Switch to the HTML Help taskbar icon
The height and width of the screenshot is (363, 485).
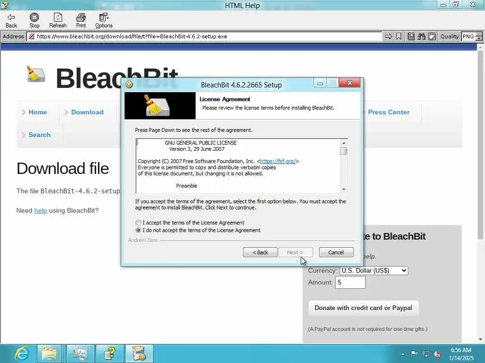(x=110, y=354)
